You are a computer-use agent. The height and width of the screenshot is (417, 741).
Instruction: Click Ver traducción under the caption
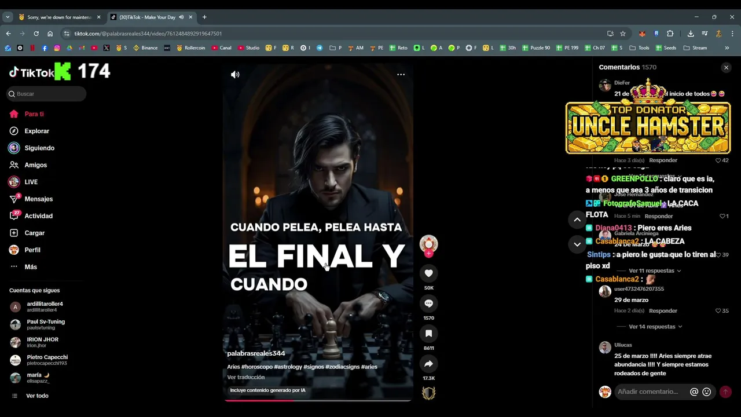[x=246, y=377]
